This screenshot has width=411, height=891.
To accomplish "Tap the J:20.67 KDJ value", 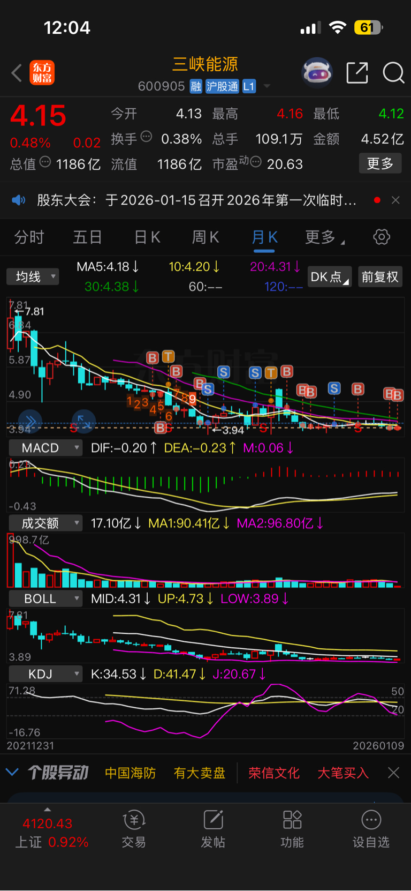I will click(239, 674).
